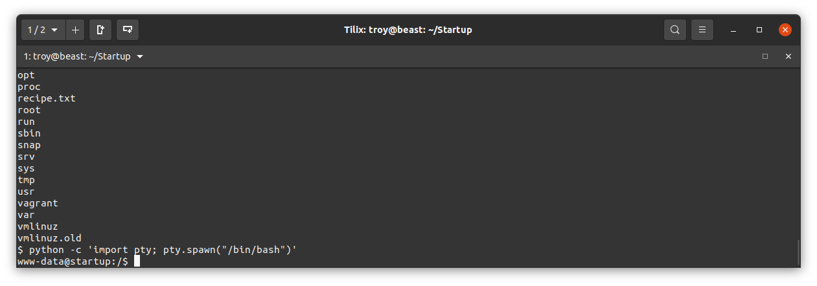Close terminal pane with X icon
Image resolution: width=817 pixels, height=286 pixels.
pyautogui.click(x=788, y=56)
